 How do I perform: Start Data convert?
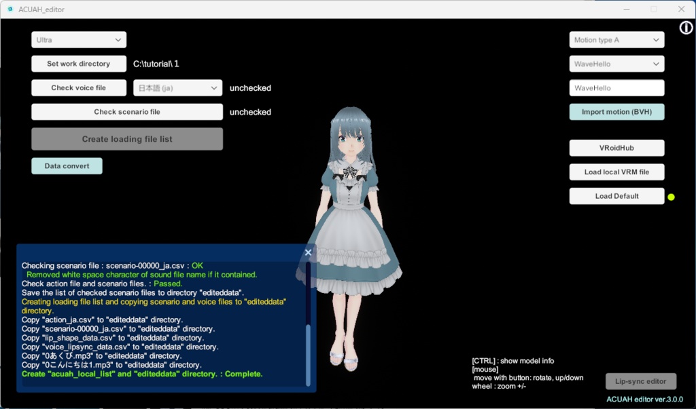click(x=67, y=165)
